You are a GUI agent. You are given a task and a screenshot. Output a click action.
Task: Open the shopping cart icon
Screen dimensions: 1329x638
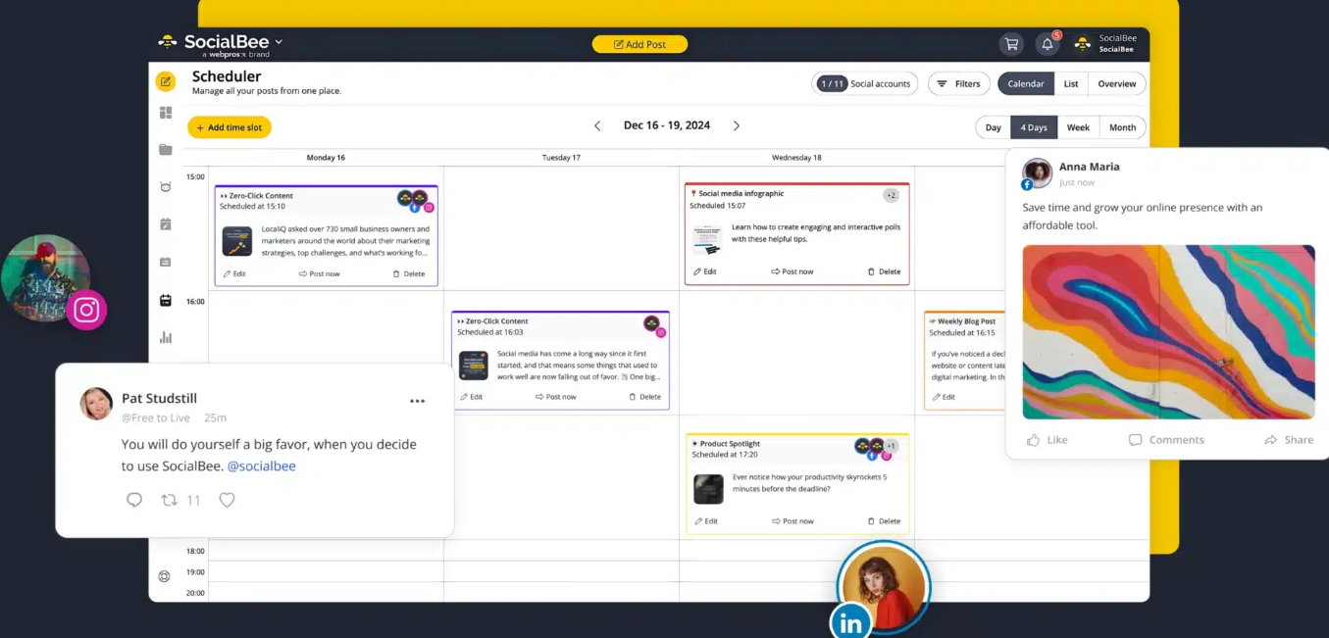[x=1010, y=44]
